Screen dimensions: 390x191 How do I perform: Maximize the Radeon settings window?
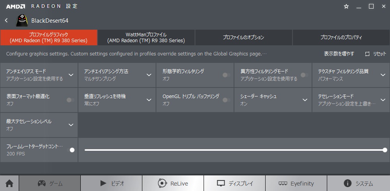(371, 7)
